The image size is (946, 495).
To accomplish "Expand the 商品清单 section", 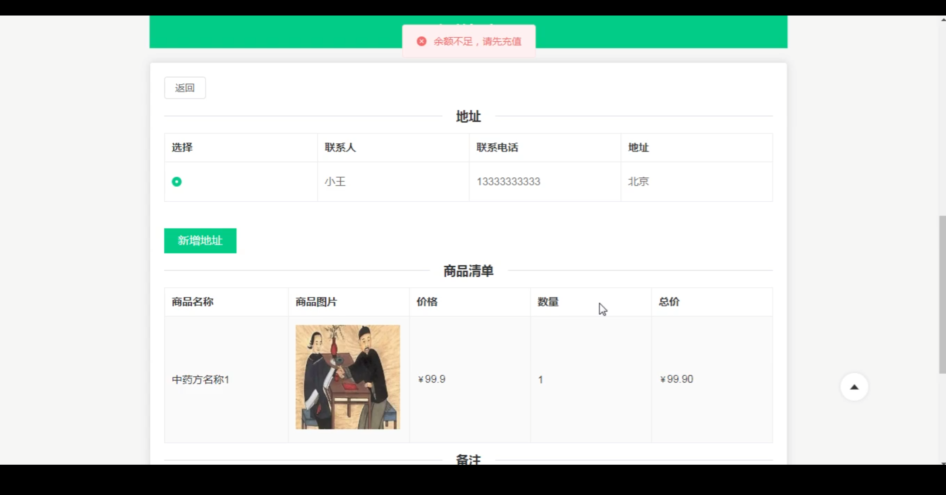I will [x=468, y=271].
